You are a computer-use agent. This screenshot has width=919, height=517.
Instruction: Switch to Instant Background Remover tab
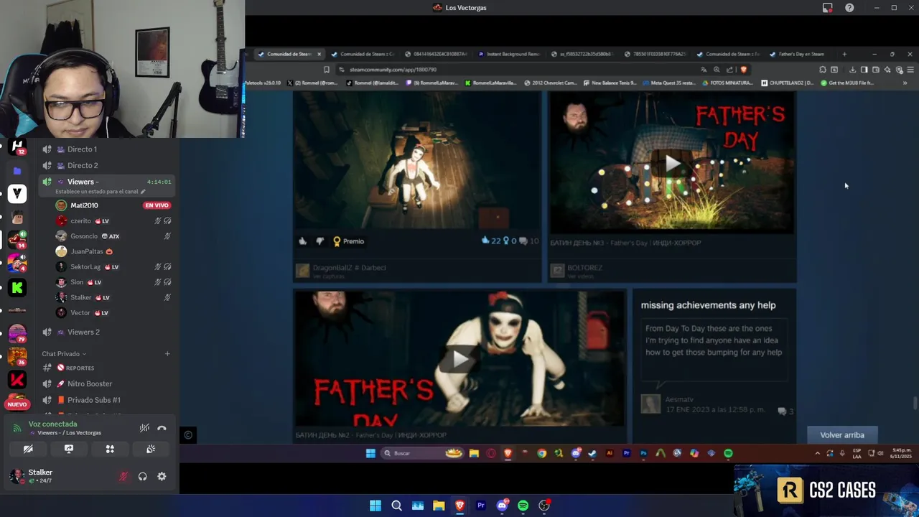510,54
